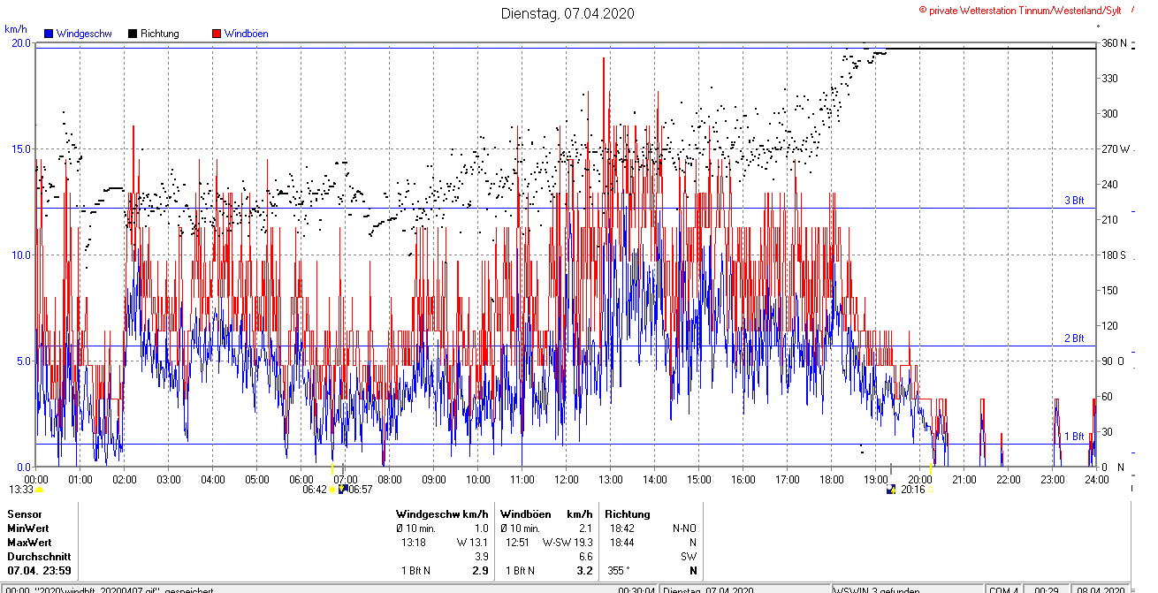Click the 90 O direction axis label

1112,361
